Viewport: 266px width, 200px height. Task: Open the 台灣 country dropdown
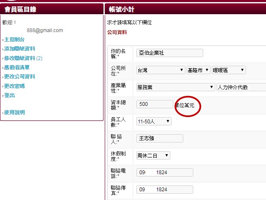point(160,70)
